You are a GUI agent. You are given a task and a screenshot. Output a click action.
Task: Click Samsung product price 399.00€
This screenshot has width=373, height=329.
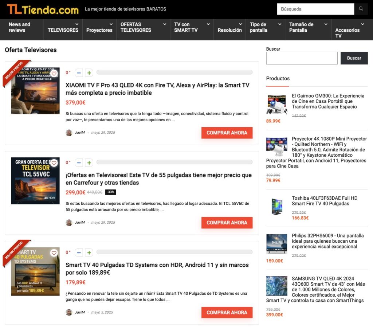point(275,315)
